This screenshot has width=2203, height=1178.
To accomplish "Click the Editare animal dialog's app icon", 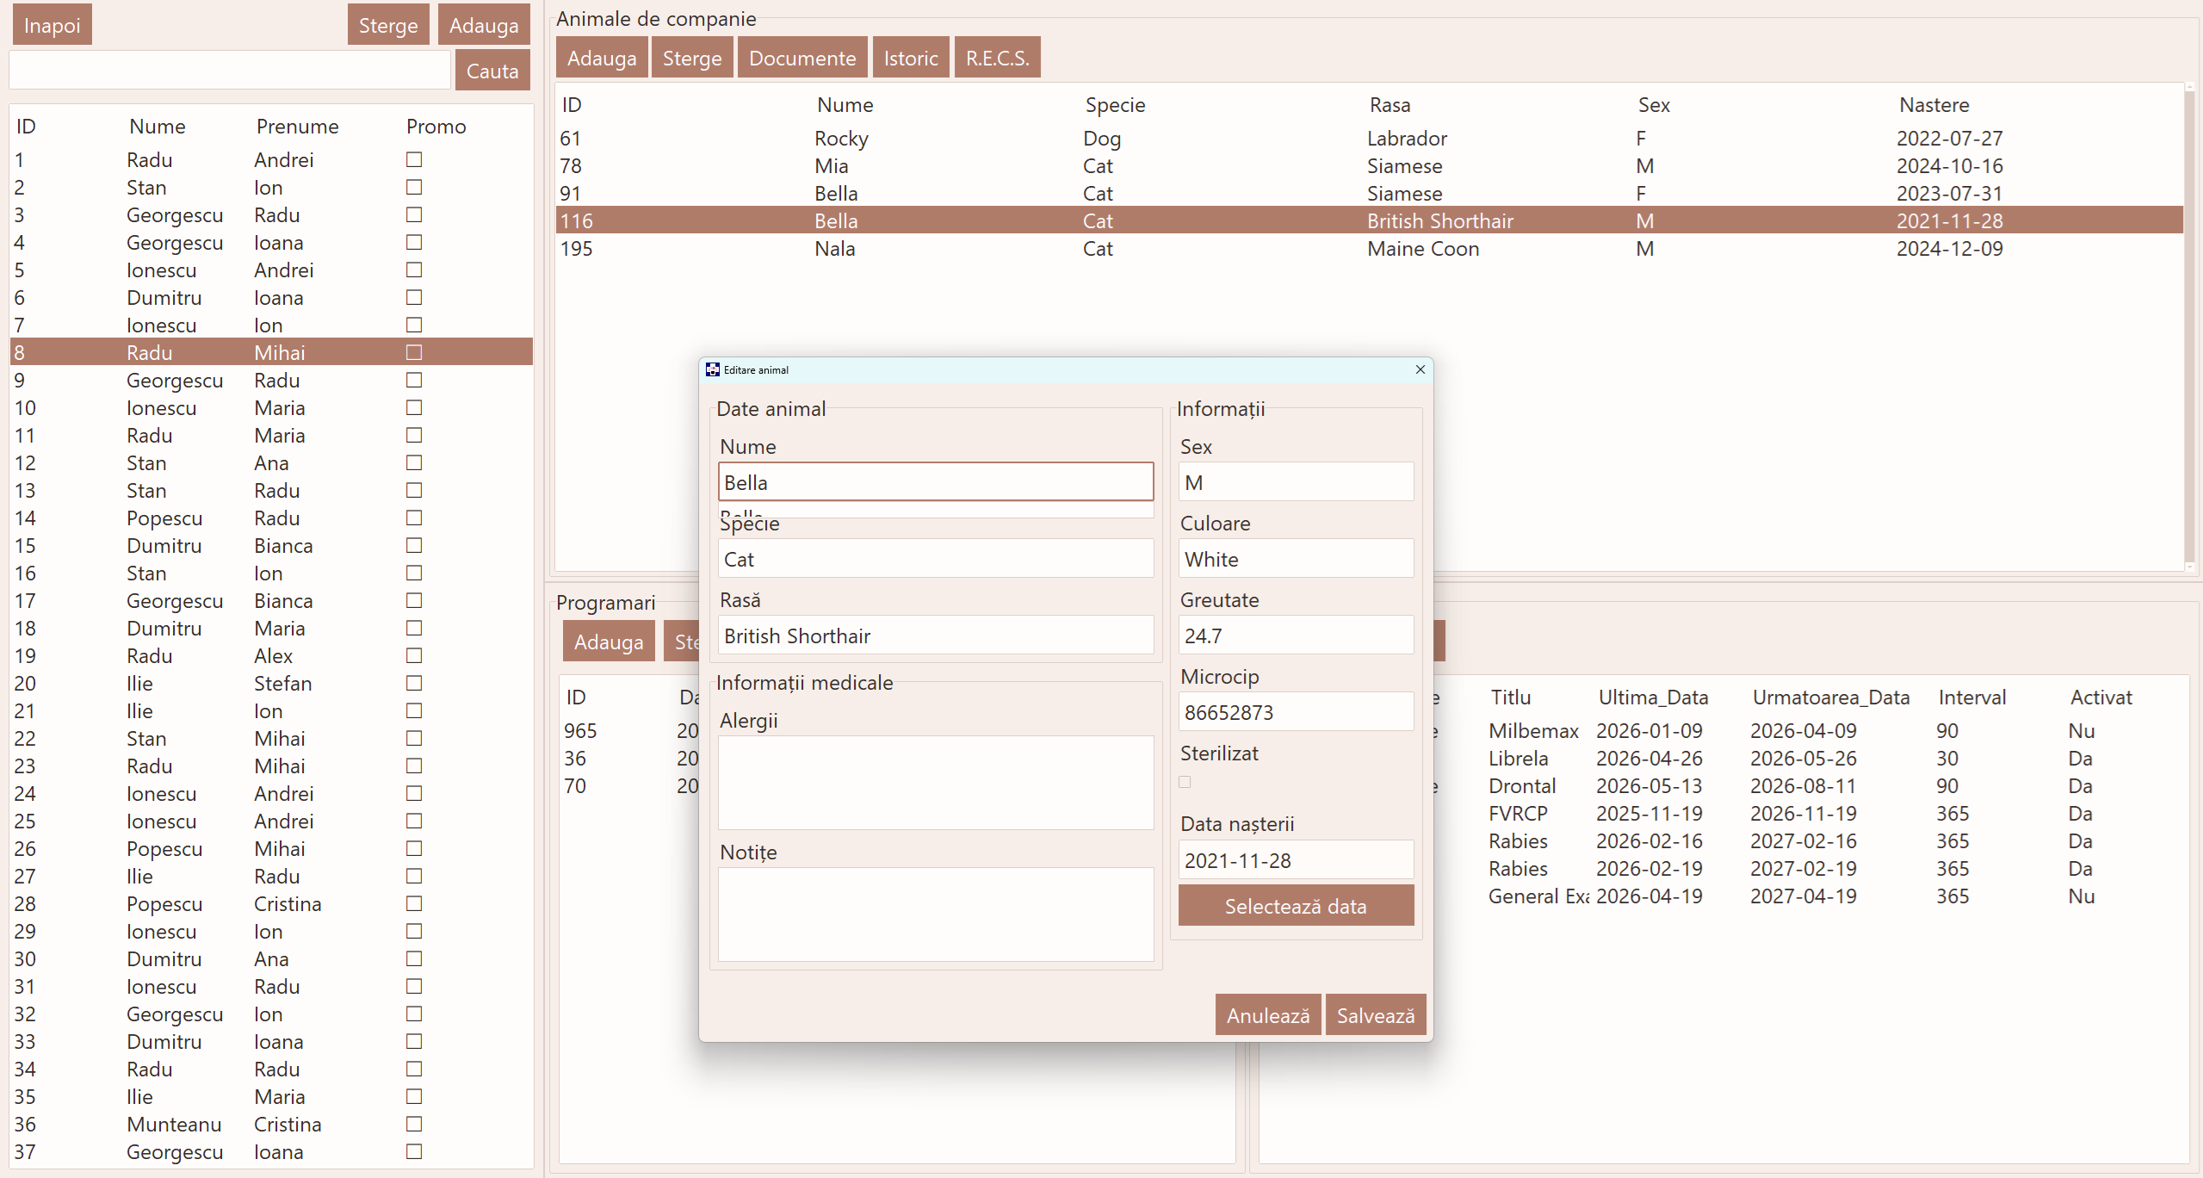I will (x=713, y=369).
